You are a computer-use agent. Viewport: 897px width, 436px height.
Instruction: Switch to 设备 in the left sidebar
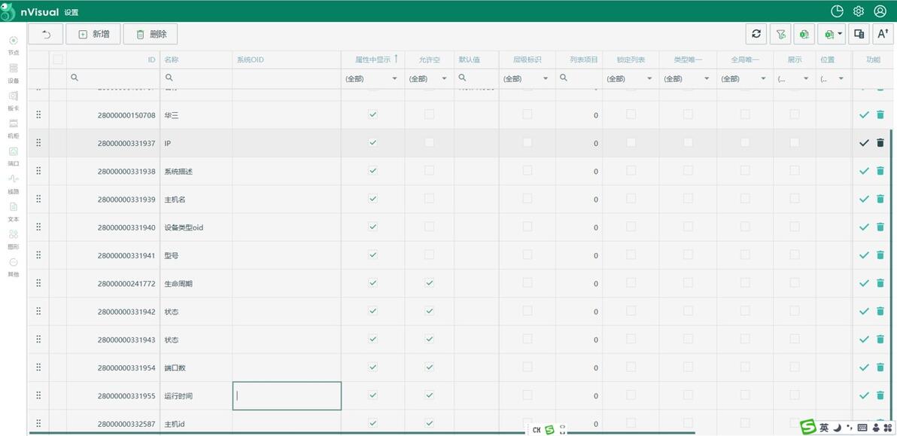point(14,72)
